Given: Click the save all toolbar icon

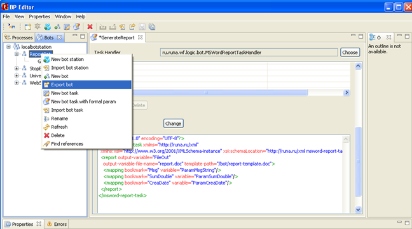Looking at the screenshot, I should [x=152, y=27].
